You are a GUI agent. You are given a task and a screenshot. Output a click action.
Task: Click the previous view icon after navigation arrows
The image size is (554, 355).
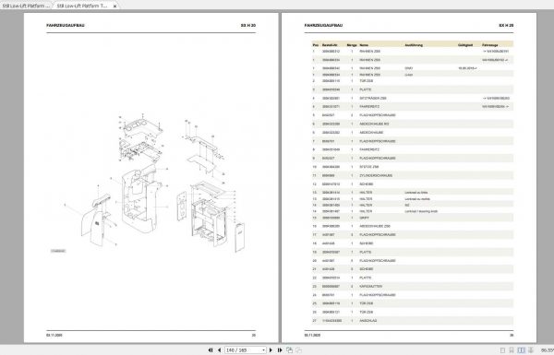point(289,350)
